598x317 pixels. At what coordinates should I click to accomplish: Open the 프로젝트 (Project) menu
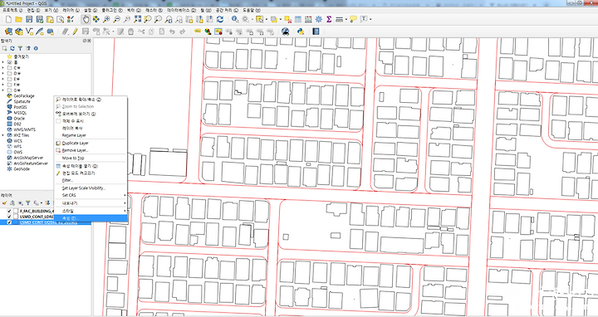click(x=12, y=10)
